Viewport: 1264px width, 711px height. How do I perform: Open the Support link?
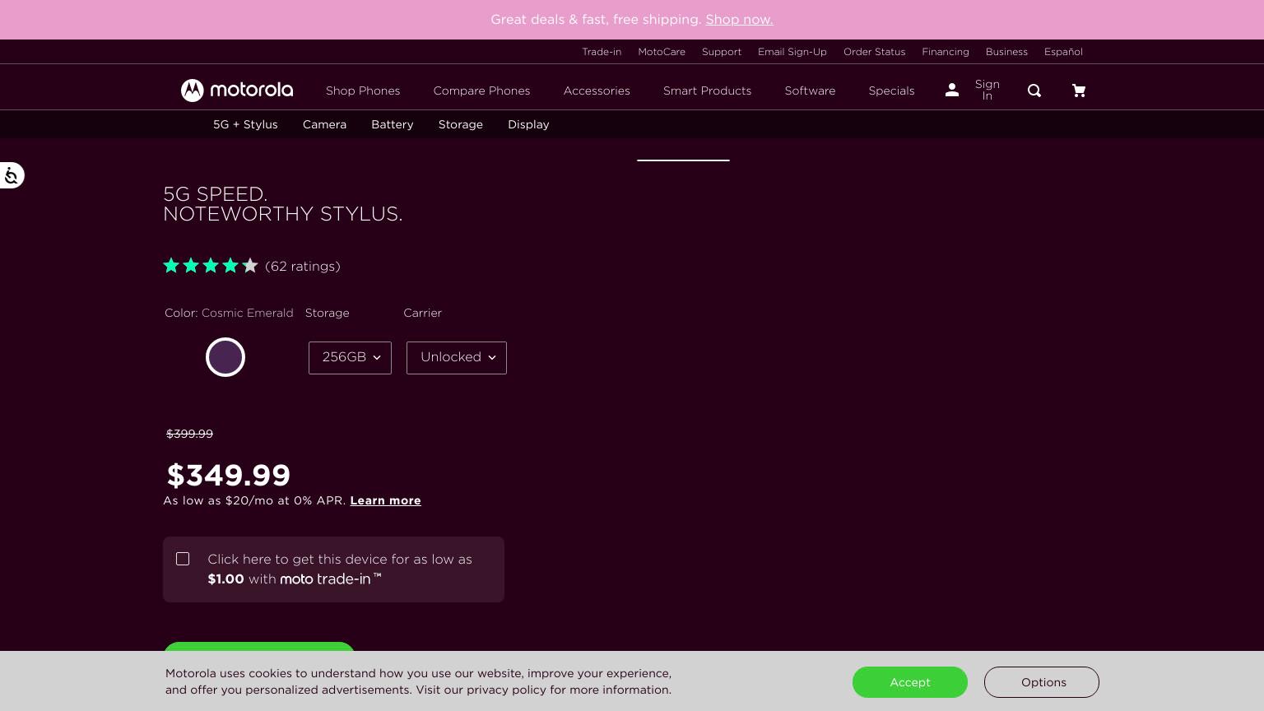click(x=722, y=51)
